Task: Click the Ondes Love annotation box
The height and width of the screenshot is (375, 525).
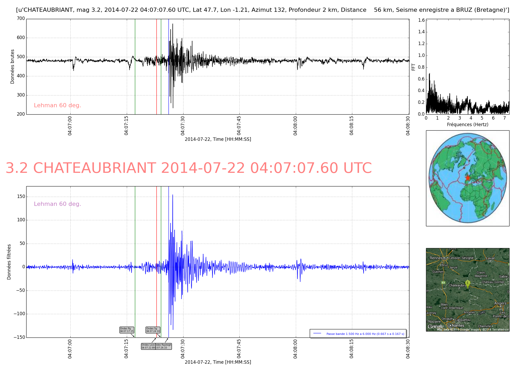Action: pos(148,346)
